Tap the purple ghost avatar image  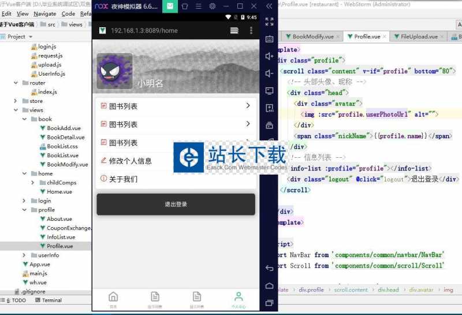click(x=114, y=71)
